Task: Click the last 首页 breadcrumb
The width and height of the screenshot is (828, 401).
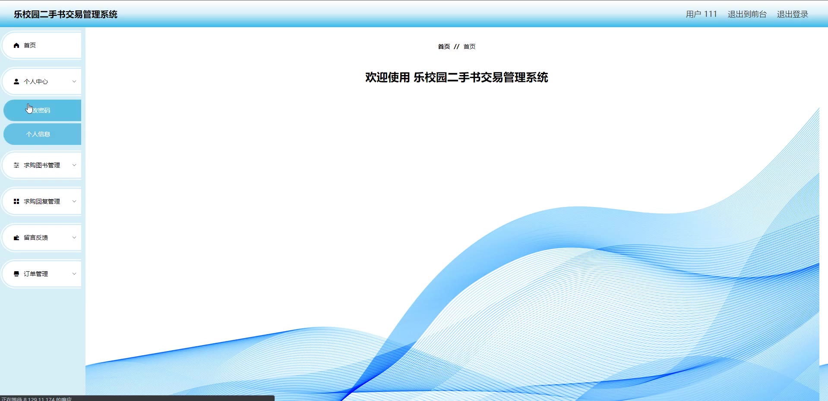Action: 469,47
